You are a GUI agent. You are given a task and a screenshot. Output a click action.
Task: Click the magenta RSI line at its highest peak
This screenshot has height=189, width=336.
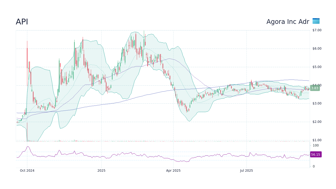click(28, 147)
